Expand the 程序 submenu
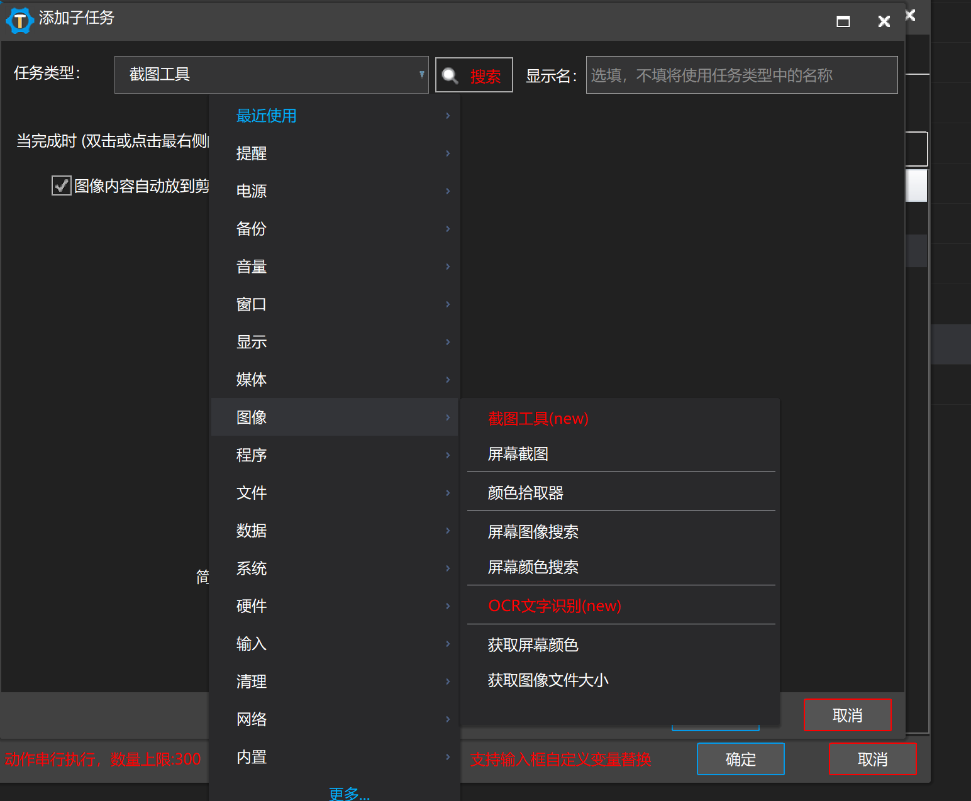The height and width of the screenshot is (801, 971). [x=335, y=455]
